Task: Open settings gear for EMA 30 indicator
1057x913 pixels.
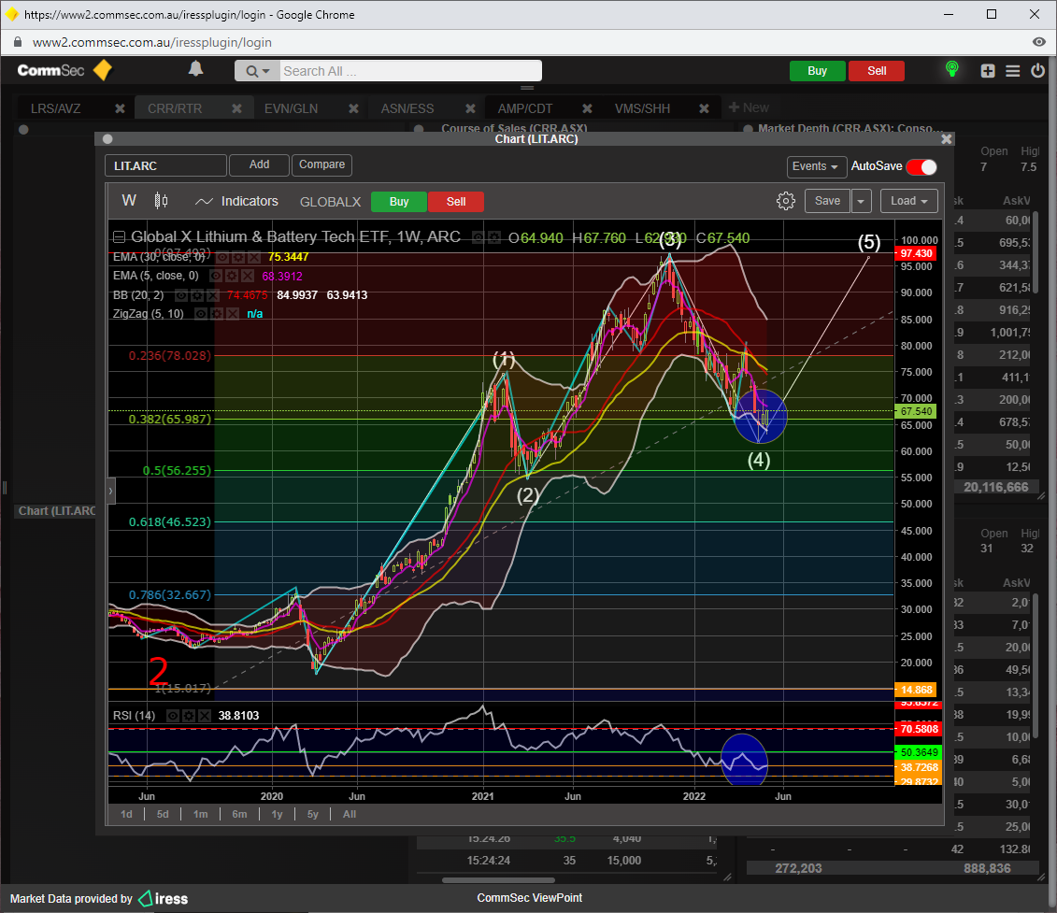Action: (237, 257)
